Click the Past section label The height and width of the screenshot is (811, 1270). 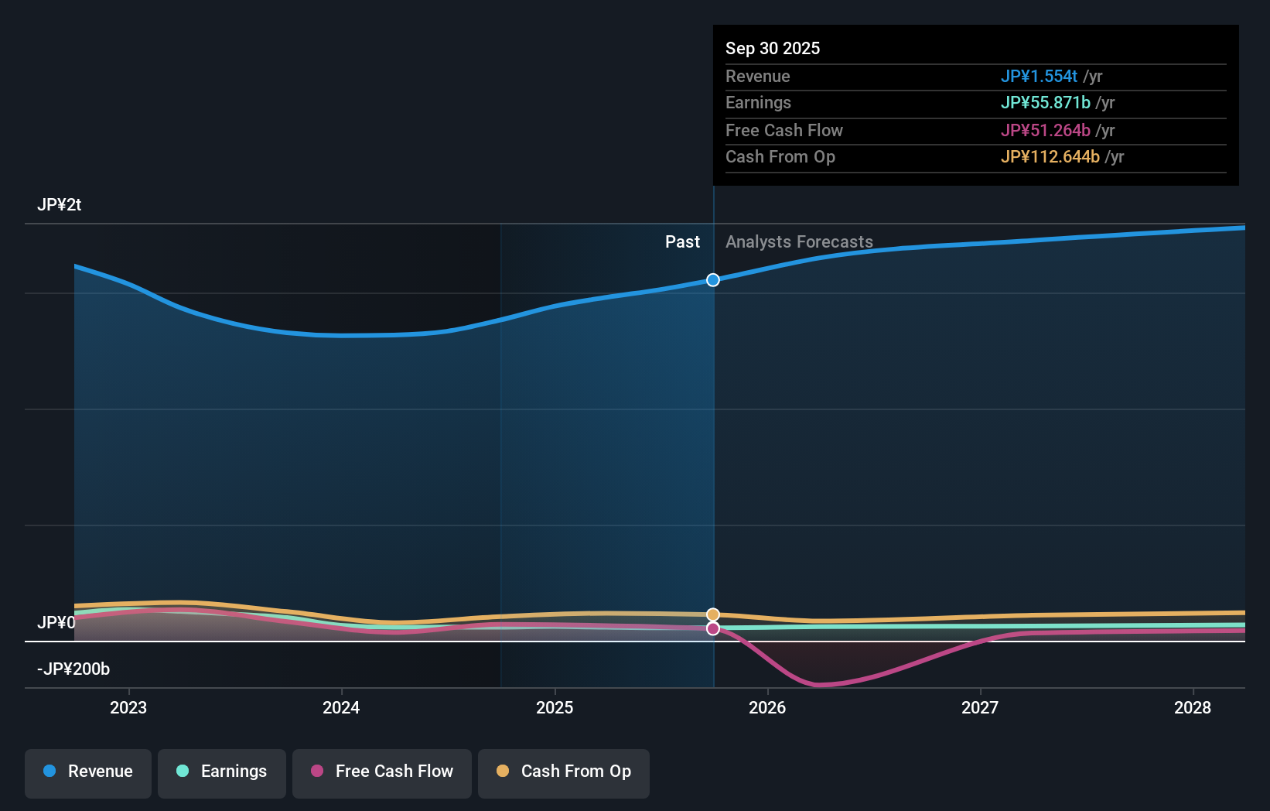point(682,242)
